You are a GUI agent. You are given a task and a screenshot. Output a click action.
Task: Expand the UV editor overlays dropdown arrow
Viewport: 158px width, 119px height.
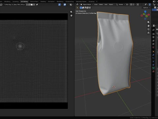tap(67, 5)
